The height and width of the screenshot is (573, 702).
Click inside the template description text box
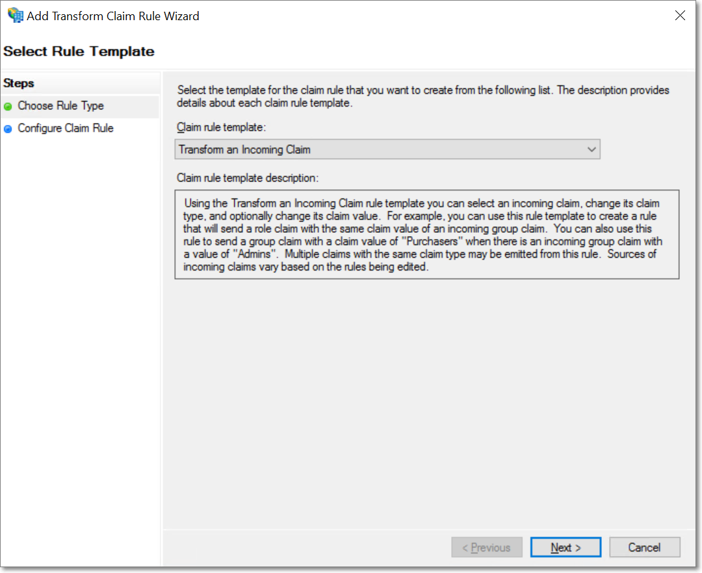click(426, 234)
